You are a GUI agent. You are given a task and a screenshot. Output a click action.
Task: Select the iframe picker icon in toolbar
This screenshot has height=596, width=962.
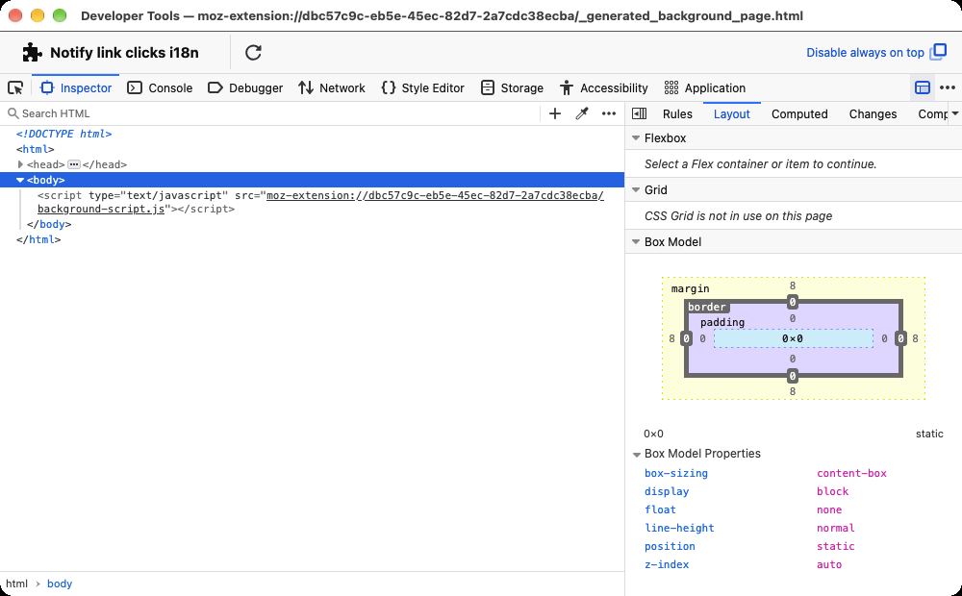click(x=923, y=87)
